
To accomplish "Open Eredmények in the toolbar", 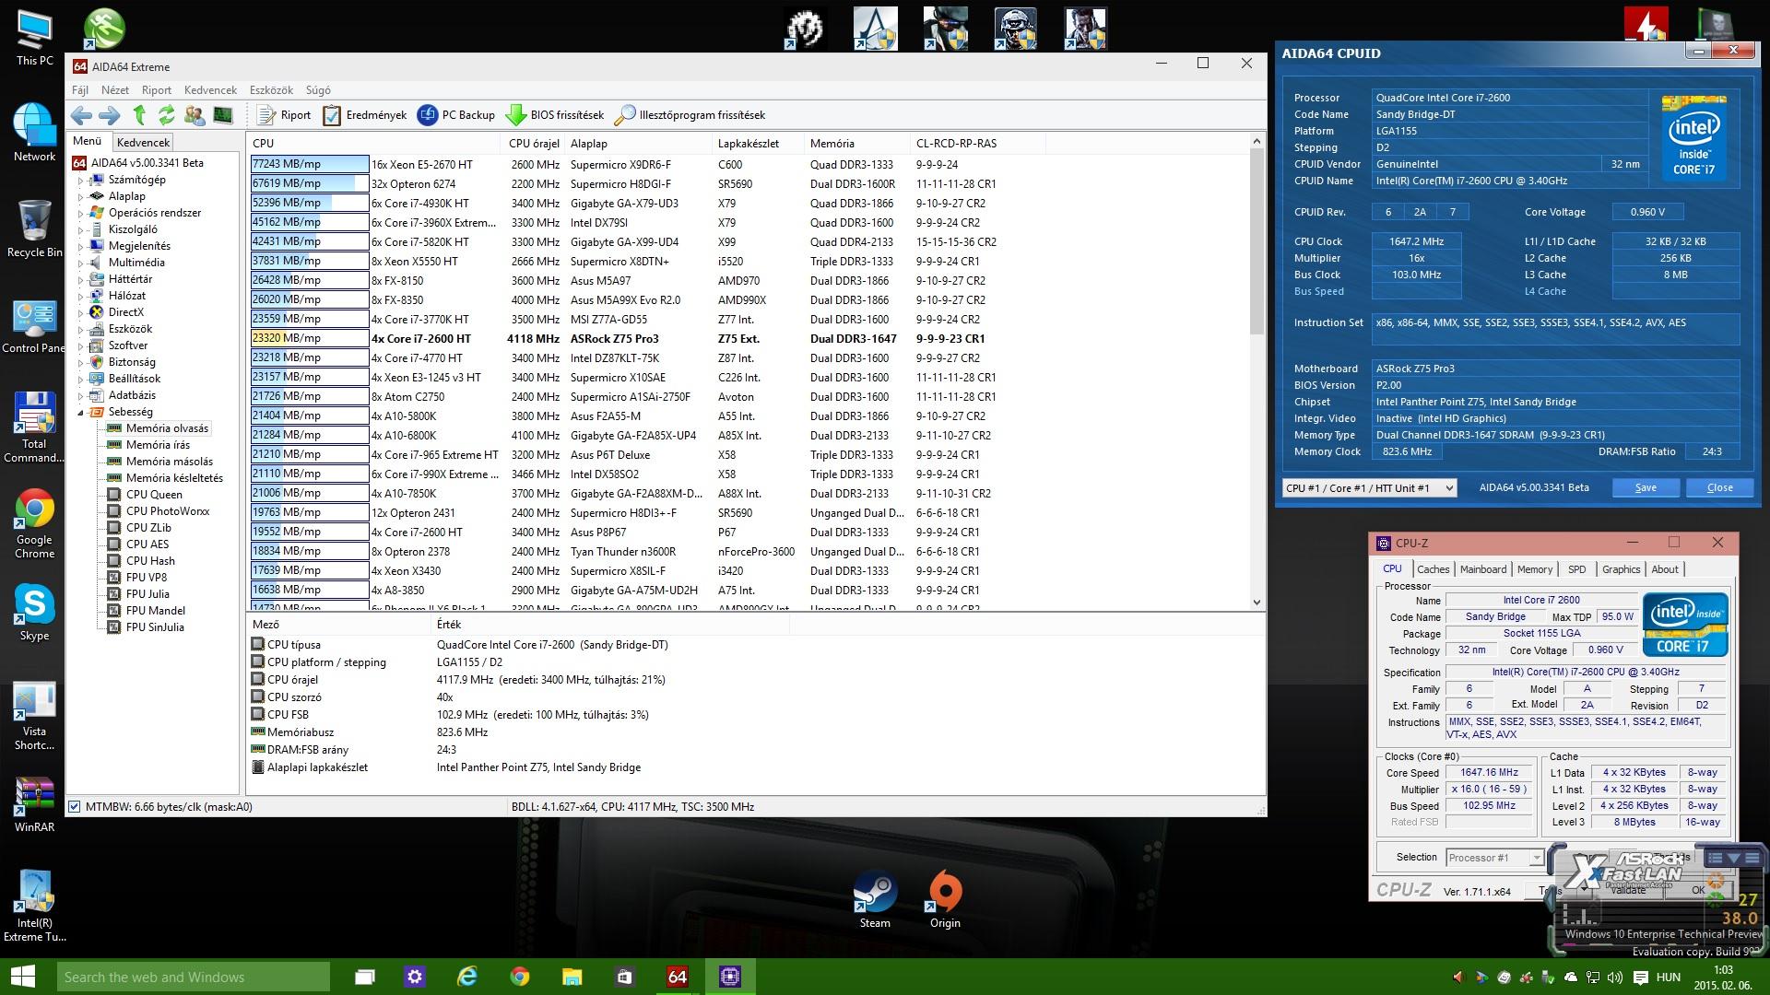I will [x=365, y=115].
